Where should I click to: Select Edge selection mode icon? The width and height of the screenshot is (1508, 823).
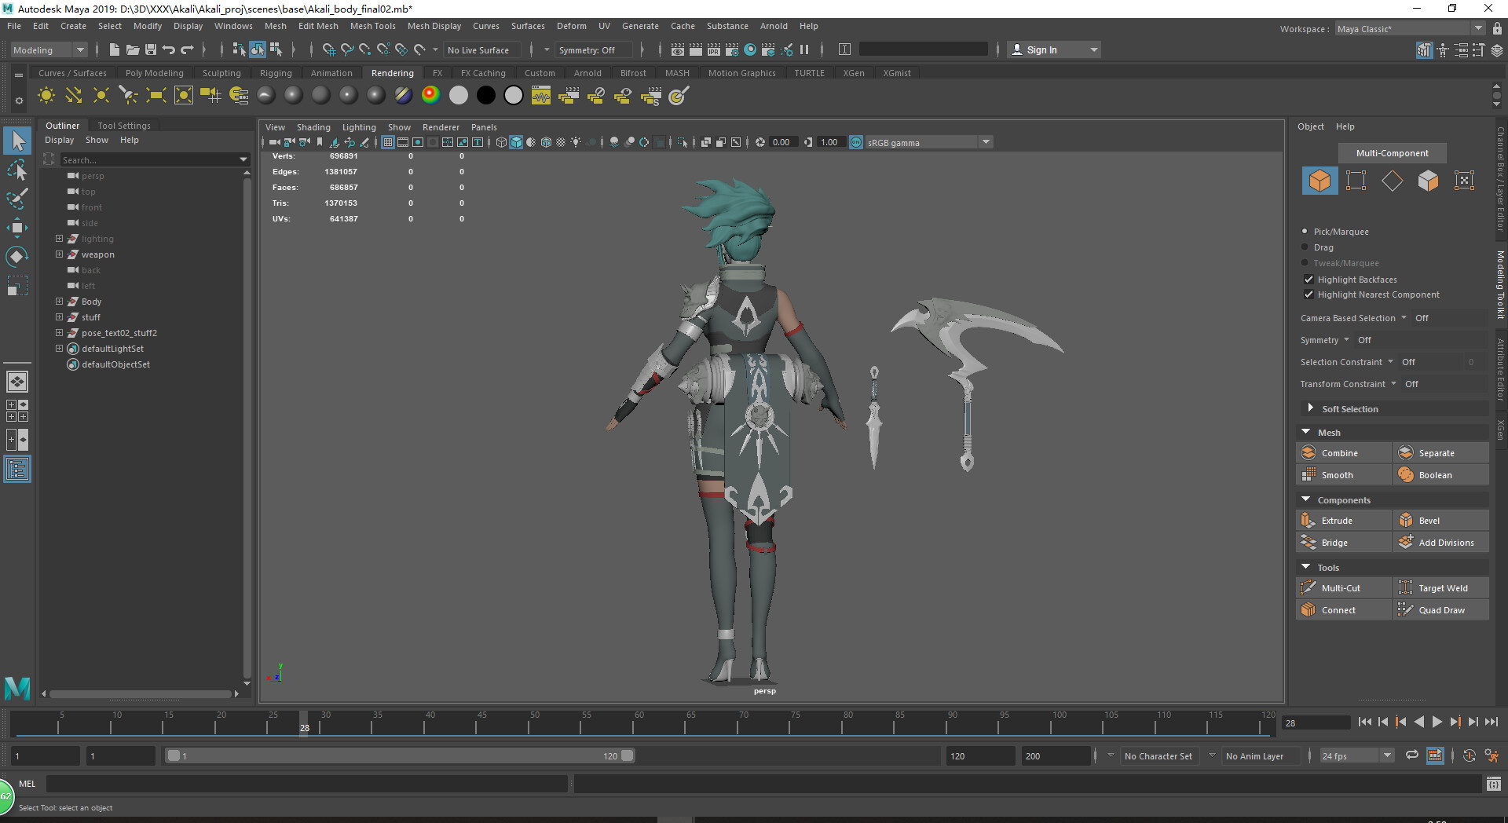(x=1392, y=180)
